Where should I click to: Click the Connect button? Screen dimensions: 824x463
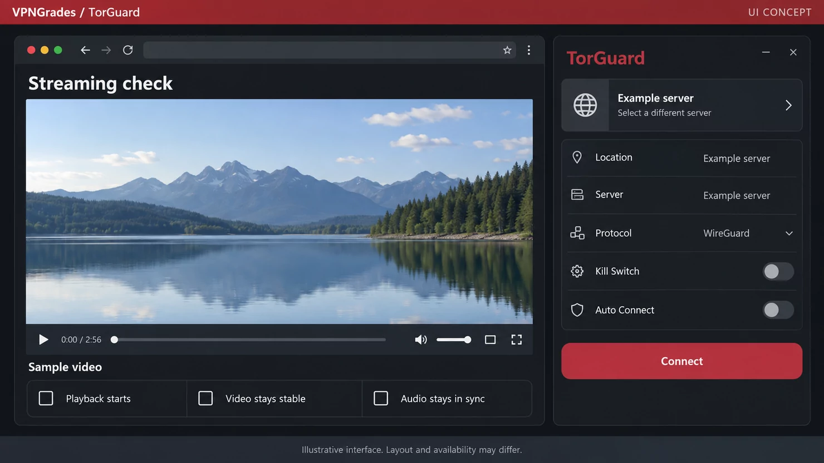[x=681, y=361]
